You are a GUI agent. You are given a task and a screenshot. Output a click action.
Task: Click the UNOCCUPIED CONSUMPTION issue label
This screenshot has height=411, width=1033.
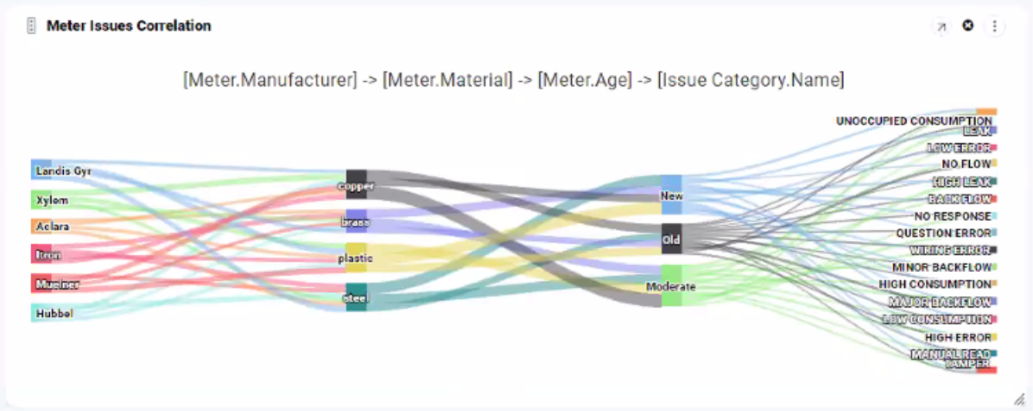pos(913,121)
